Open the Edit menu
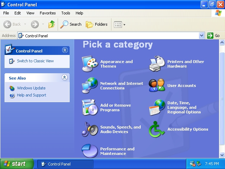Screen dimensions: 225x169 coord(18,13)
